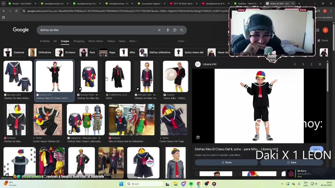Open the Google apps grid
This screenshot has height=188, width=335.
(317, 30)
